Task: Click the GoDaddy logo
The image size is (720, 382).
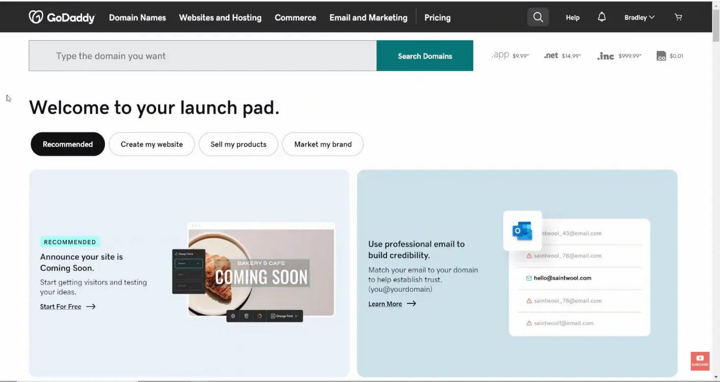Action: click(62, 17)
